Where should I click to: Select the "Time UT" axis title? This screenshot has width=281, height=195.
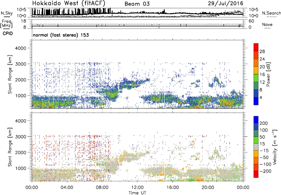[137, 193]
